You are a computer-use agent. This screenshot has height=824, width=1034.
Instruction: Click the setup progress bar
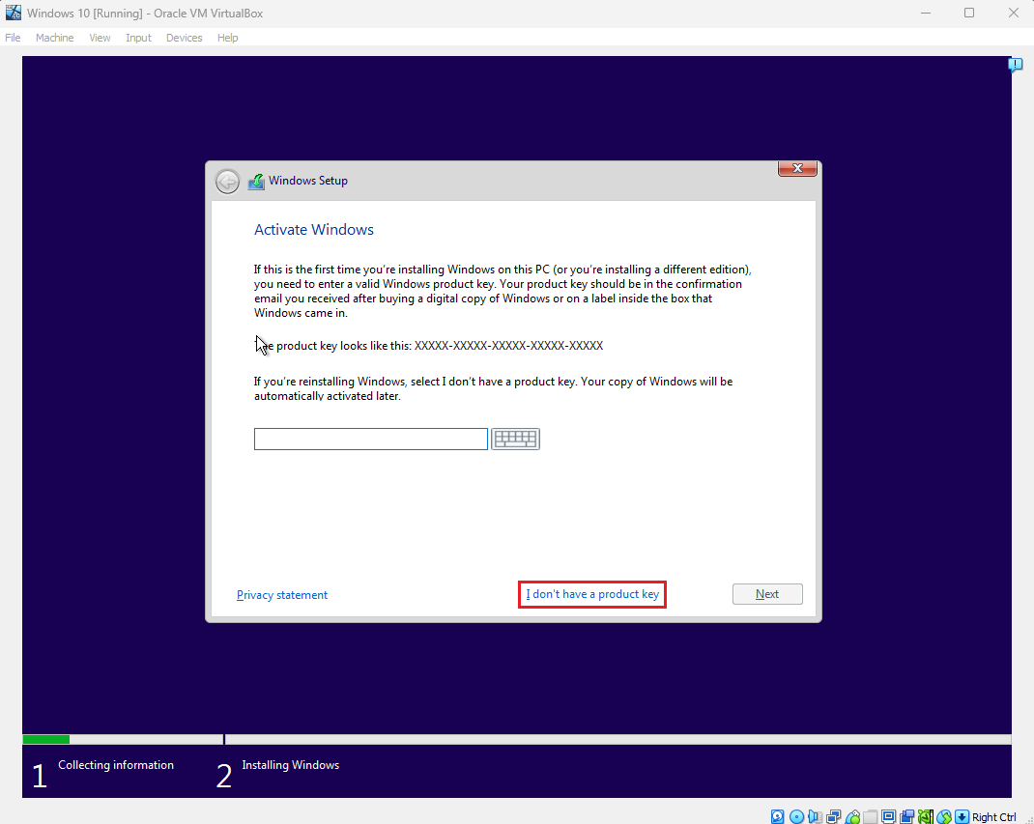tap(517, 740)
